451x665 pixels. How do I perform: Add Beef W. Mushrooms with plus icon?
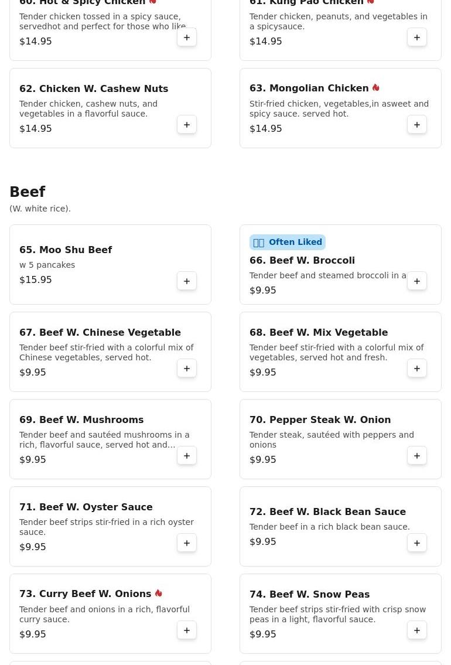187,456
